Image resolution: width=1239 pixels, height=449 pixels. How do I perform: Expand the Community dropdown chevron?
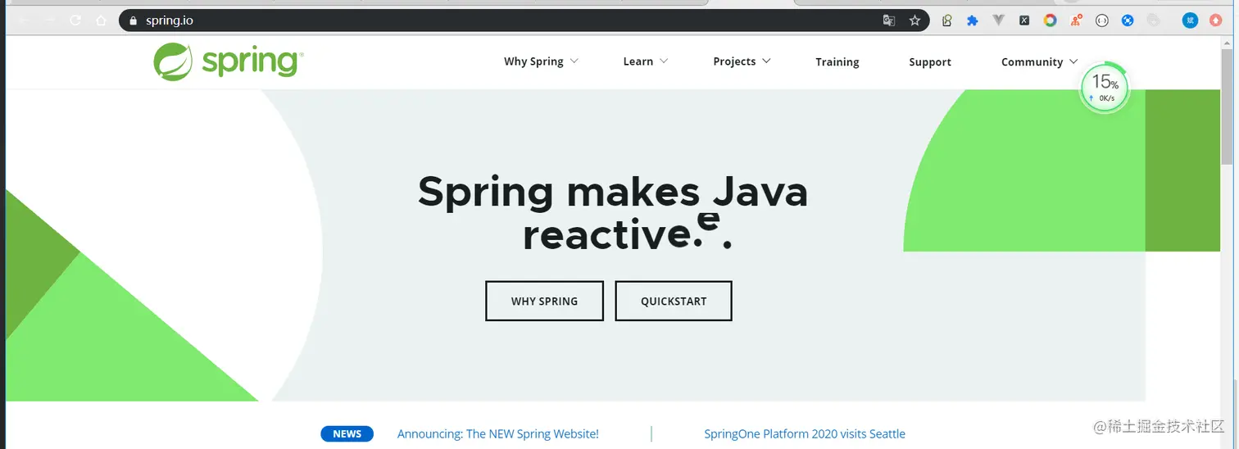[1073, 61]
